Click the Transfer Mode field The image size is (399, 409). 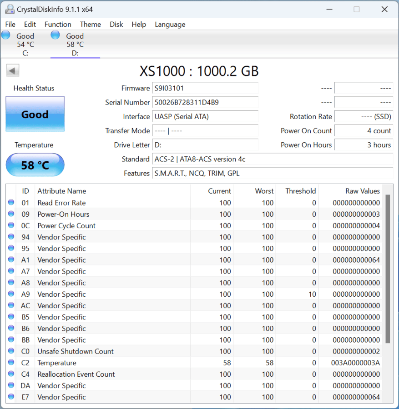tap(205, 131)
